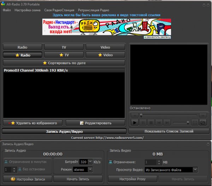Open the favorites TV tab with star
This screenshot has width=212, height=186.
tap(64, 55)
